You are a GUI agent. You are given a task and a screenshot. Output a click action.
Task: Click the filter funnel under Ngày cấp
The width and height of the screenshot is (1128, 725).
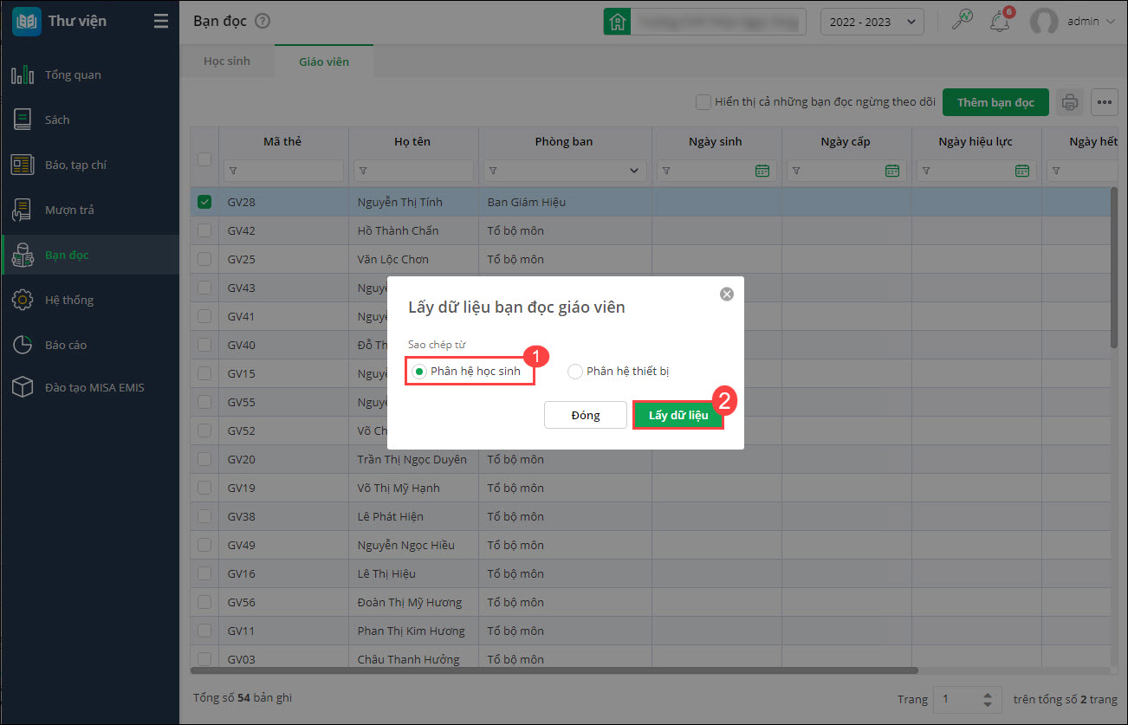[x=796, y=171]
